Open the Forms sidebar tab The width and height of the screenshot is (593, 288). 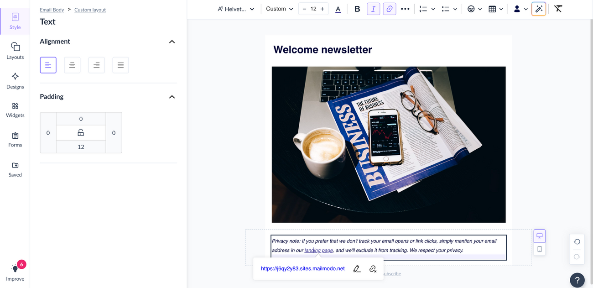pyautogui.click(x=15, y=140)
